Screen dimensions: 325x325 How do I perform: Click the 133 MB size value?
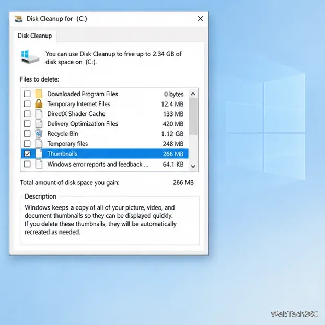click(173, 114)
